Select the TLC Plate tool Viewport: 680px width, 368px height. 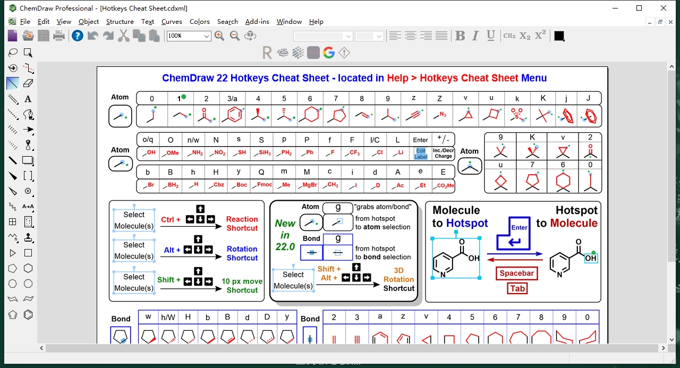click(28, 222)
